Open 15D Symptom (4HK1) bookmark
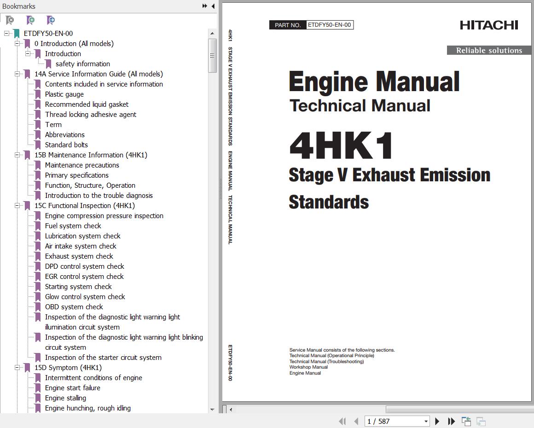 (x=68, y=368)
